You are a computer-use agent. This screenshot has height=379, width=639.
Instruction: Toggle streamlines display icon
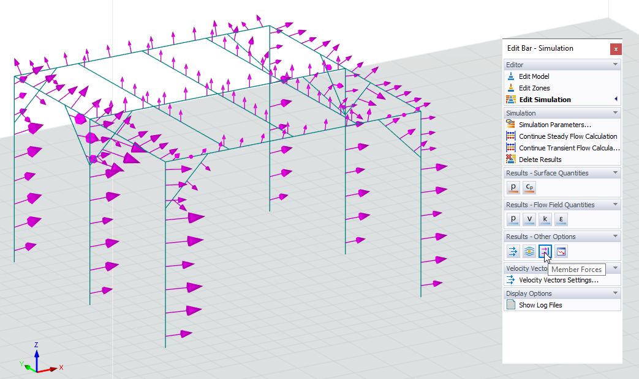(529, 251)
